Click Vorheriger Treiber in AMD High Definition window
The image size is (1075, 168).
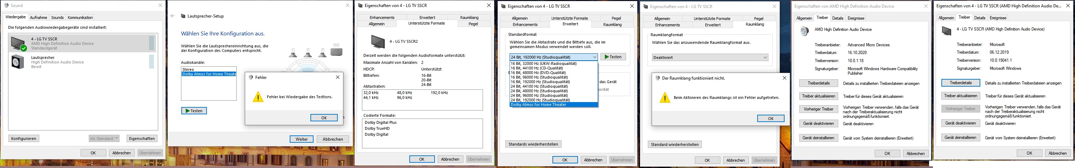tap(819, 109)
